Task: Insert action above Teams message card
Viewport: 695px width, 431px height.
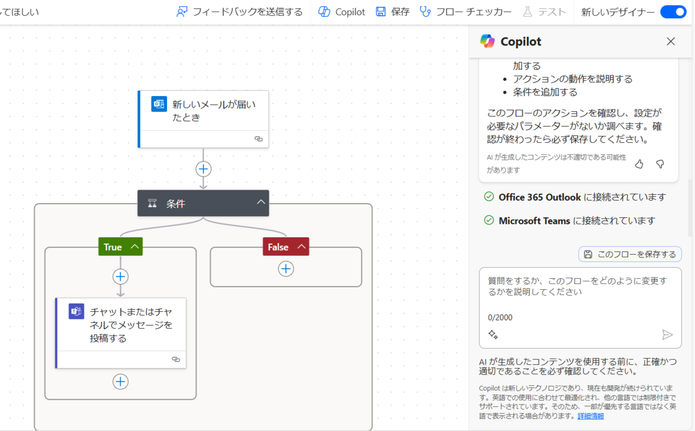Action: (x=120, y=277)
